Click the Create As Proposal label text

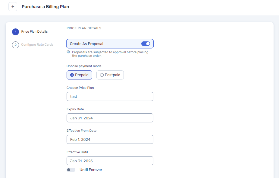[86, 44]
